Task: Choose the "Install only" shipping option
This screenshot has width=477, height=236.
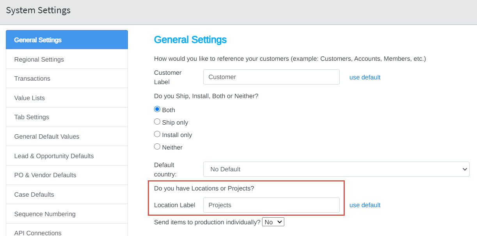Action: pyautogui.click(x=157, y=134)
